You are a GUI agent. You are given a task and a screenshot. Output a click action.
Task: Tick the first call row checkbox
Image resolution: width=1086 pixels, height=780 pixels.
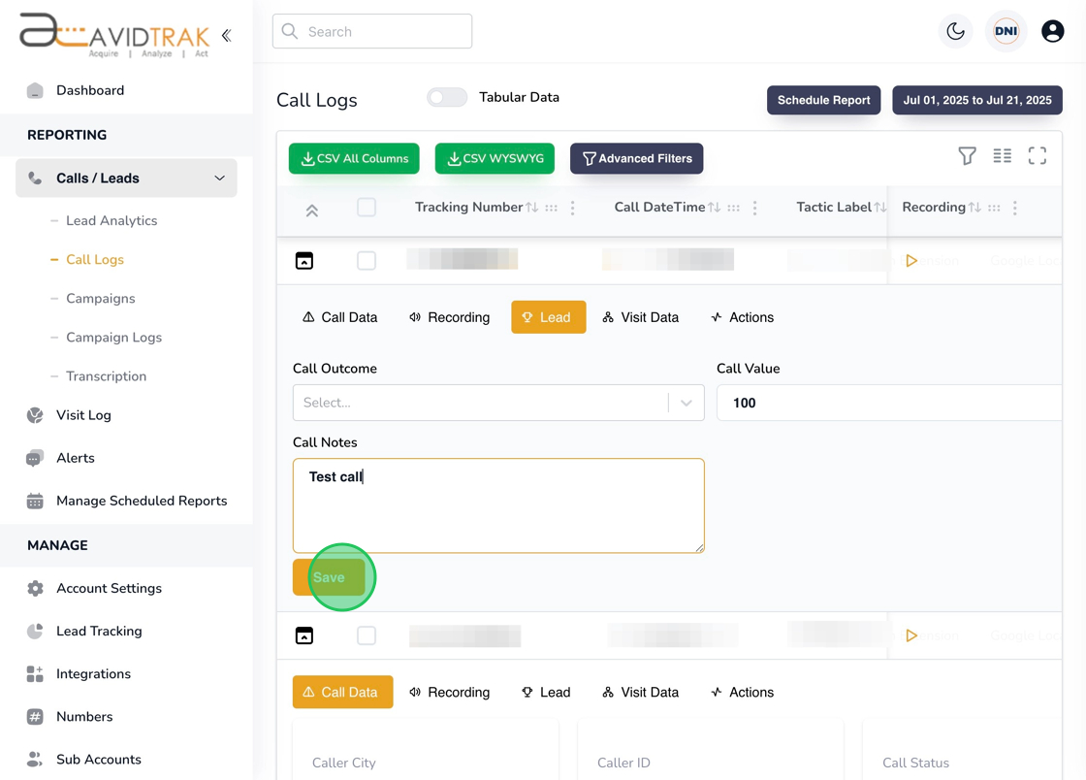(367, 260)
